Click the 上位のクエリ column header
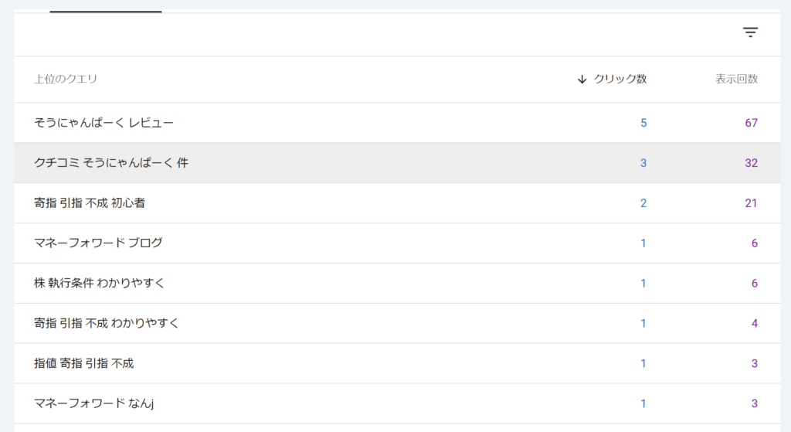Image resolution: width=791 pixels, height=432 pixels. pyautogui.click(x=66, y=79)
